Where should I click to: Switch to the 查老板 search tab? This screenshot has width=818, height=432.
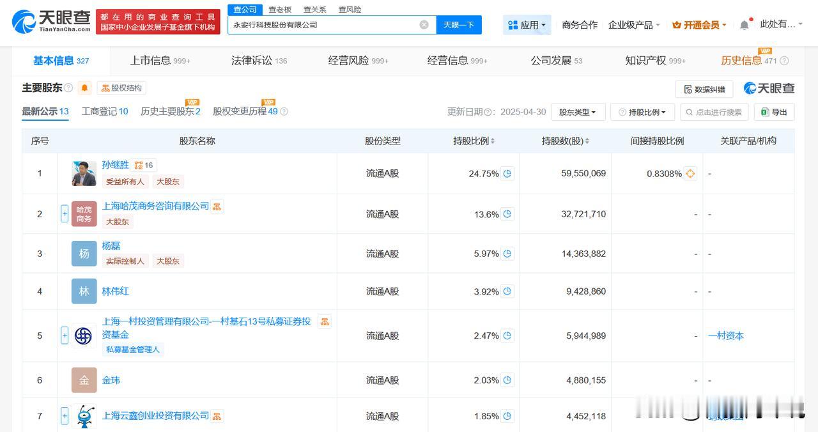pyautogui.click(x=280, y=10)
